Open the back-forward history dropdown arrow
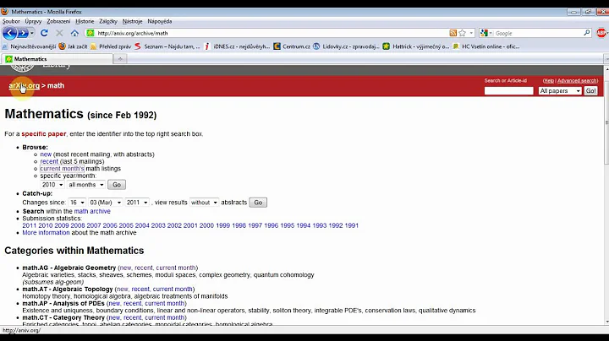The width and height of the screenshot is (609, 341). coord(32,33)
